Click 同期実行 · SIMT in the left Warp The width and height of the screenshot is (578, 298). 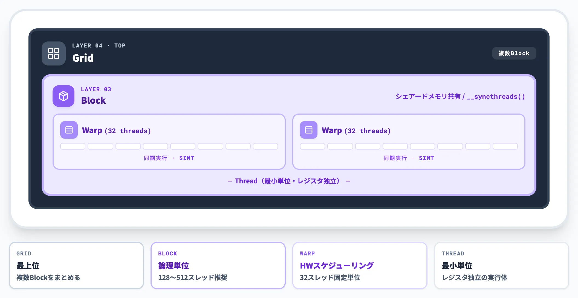point(169,158)
